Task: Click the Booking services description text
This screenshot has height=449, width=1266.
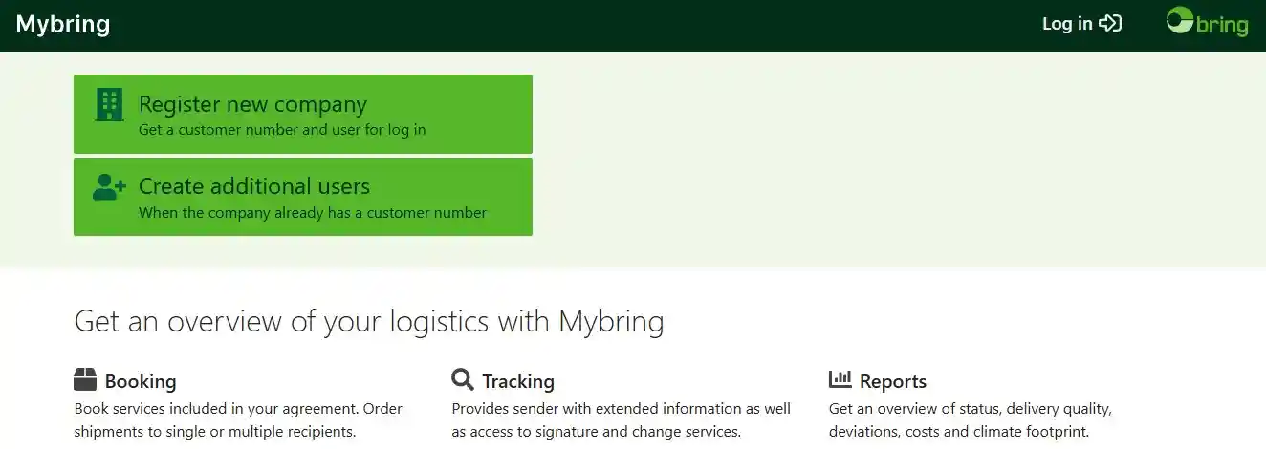Action: 238,420
